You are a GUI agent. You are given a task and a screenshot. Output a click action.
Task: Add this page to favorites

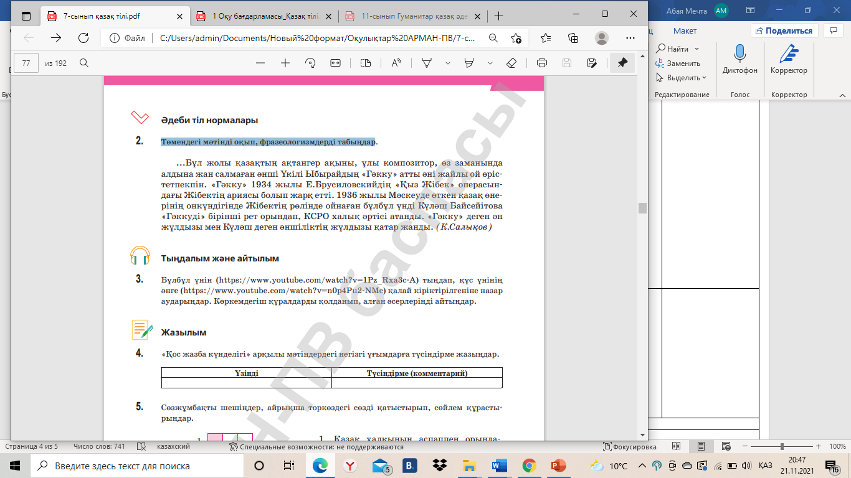[516, 38]
